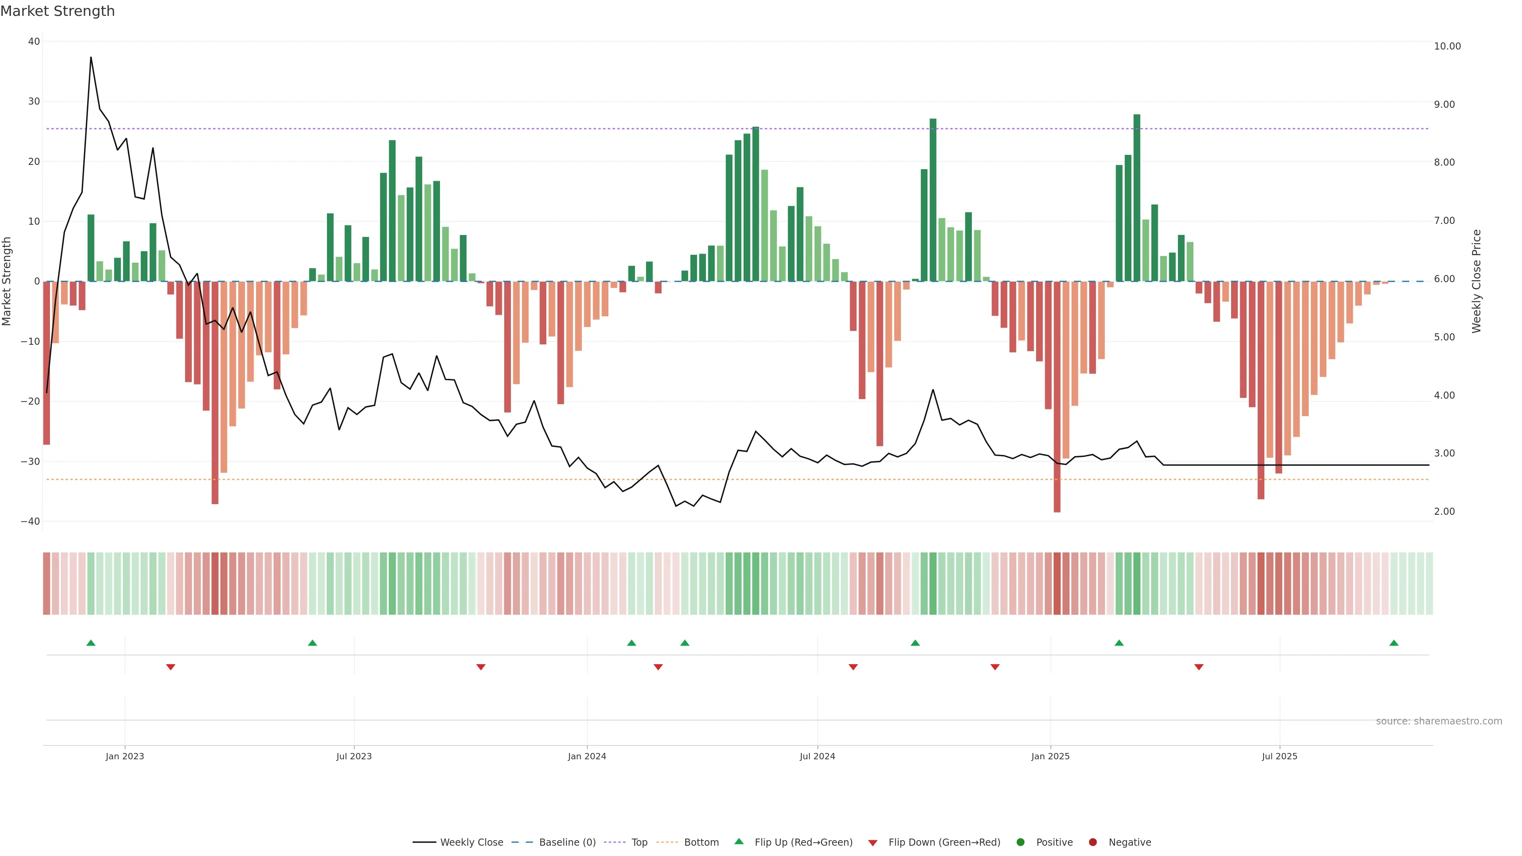Click the first red flip-down marker after Jan 2023
Image resolution: width=1522 pixels, height=856 pixels.
pyautogui.click(x=171, y=667)
